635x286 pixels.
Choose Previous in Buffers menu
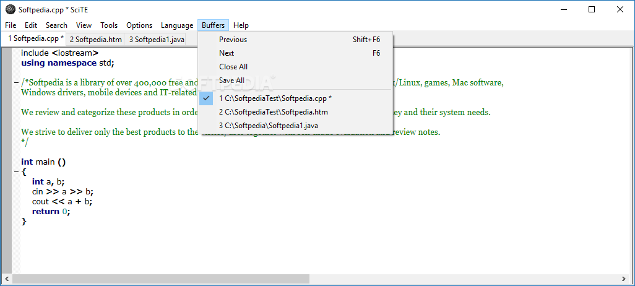(x=295, y=39)
